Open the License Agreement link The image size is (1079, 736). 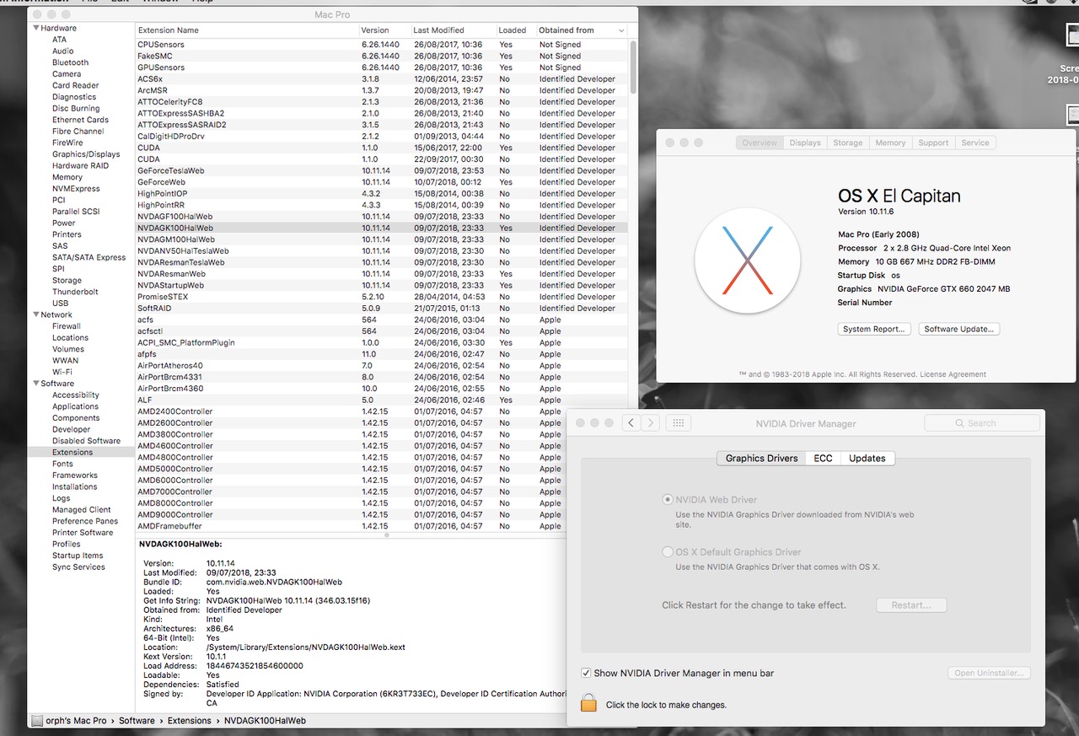tap(953, 374)
